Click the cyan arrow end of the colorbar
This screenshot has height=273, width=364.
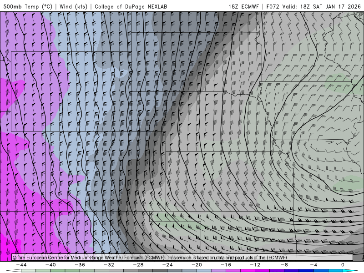[x=350, y=271]
